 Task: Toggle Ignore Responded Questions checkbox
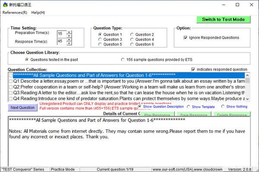point(185,38)
